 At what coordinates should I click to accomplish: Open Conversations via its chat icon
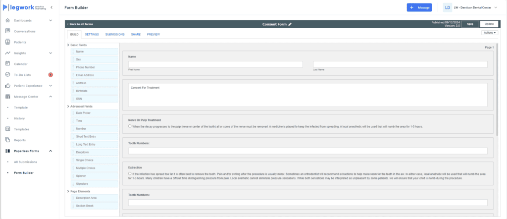(x=7, y=31)
